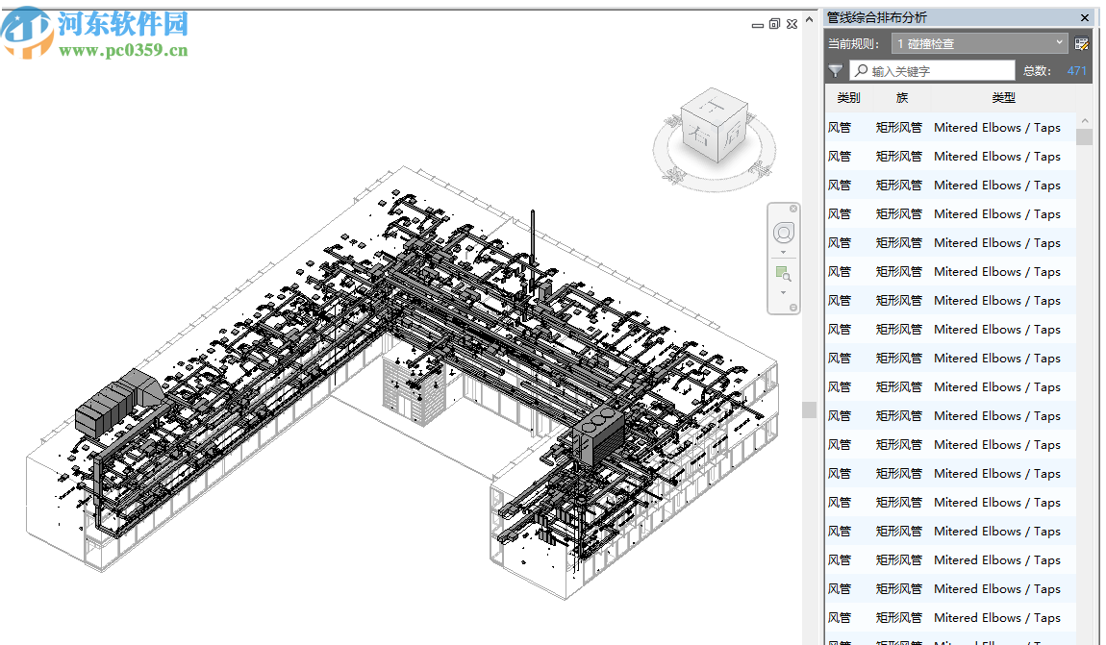
Task: Click the 类型 column header
Action: point(1003,98)
